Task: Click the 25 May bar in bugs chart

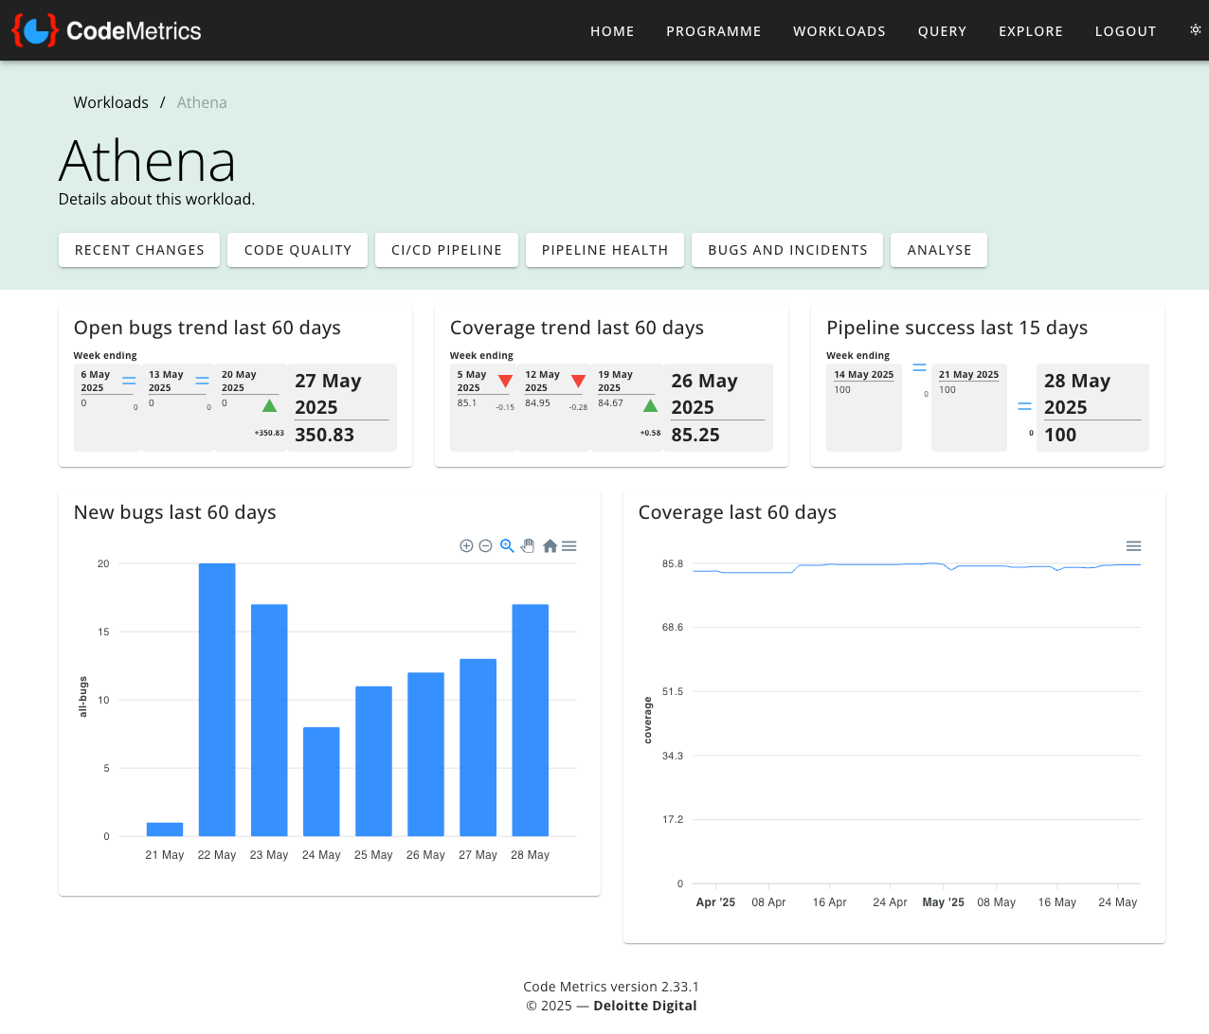Action: point(373,761)
